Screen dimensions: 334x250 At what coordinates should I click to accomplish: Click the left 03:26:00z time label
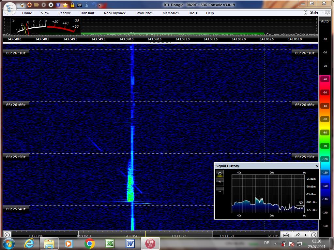(x=16, y=105)
